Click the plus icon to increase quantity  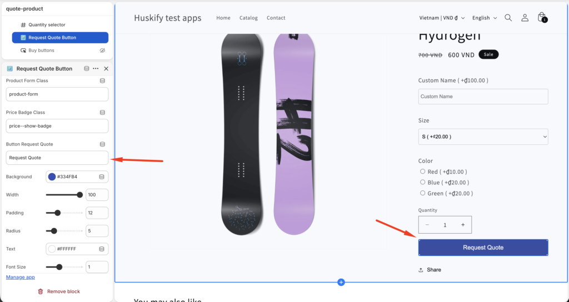[463, 225]
